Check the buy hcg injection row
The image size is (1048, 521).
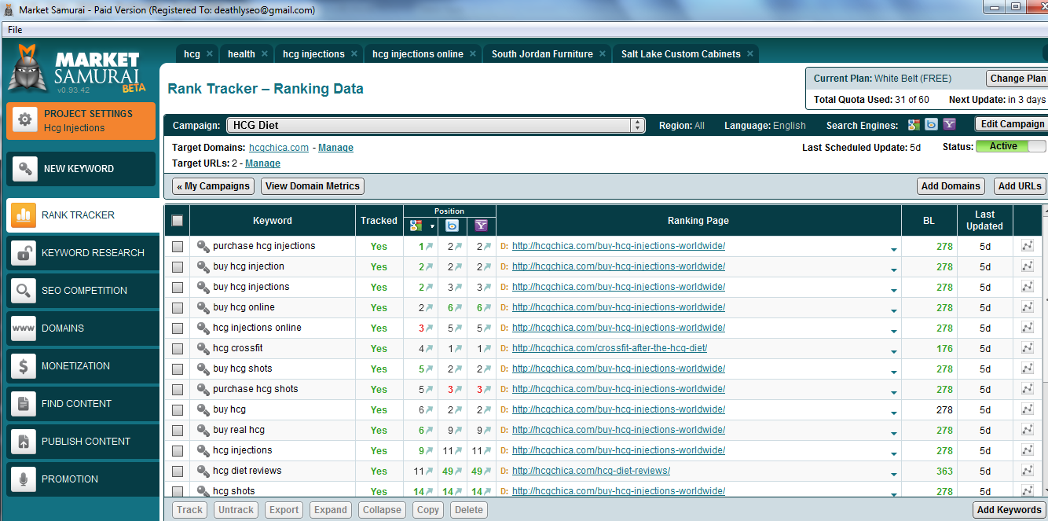pyautogui.click(x=178, y=267)
